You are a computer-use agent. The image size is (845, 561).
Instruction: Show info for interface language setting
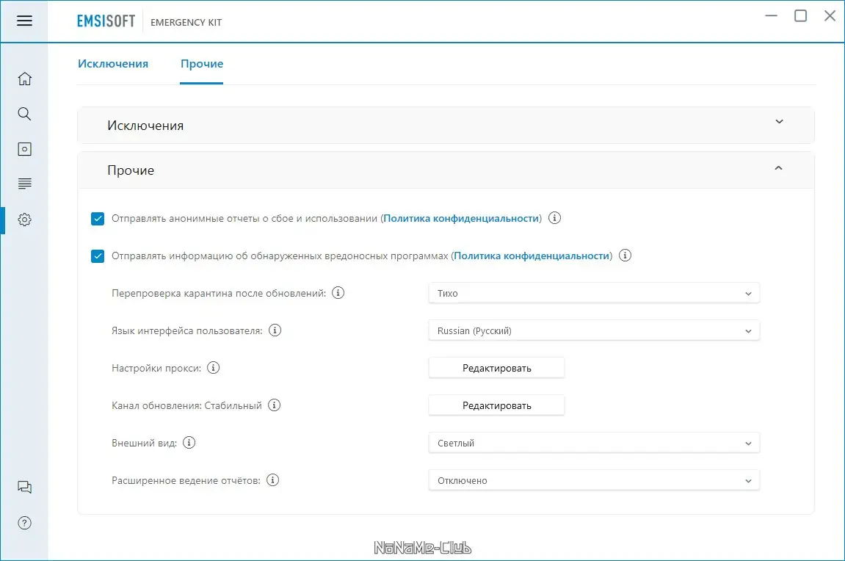[x=275, y=330]
